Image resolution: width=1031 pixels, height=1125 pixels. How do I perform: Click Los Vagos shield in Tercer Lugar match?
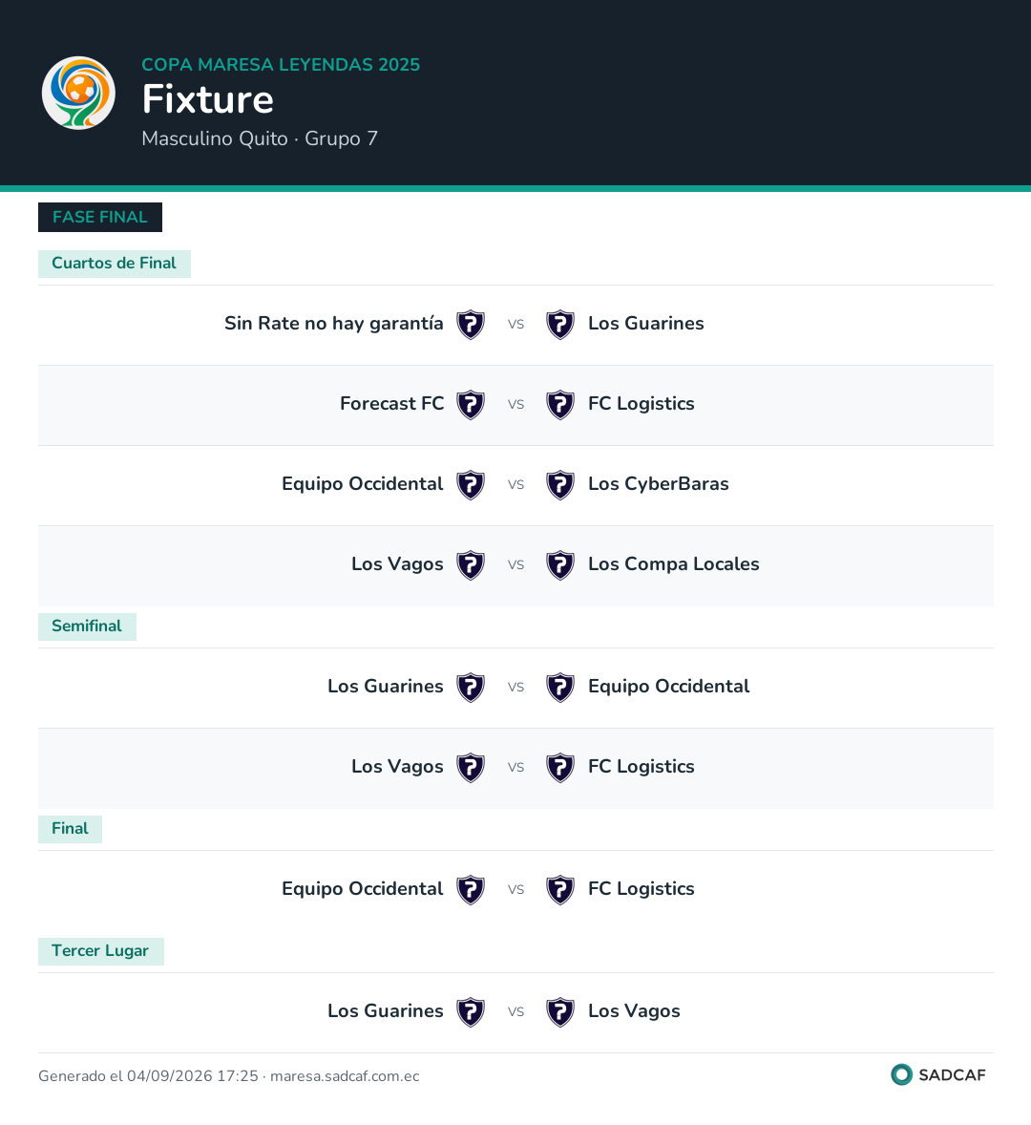560,1011
